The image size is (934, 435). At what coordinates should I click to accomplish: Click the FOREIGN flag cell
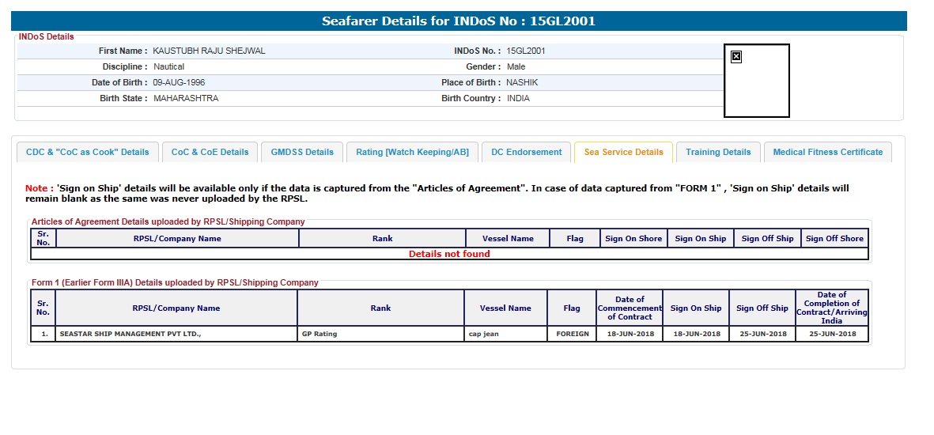571,334
